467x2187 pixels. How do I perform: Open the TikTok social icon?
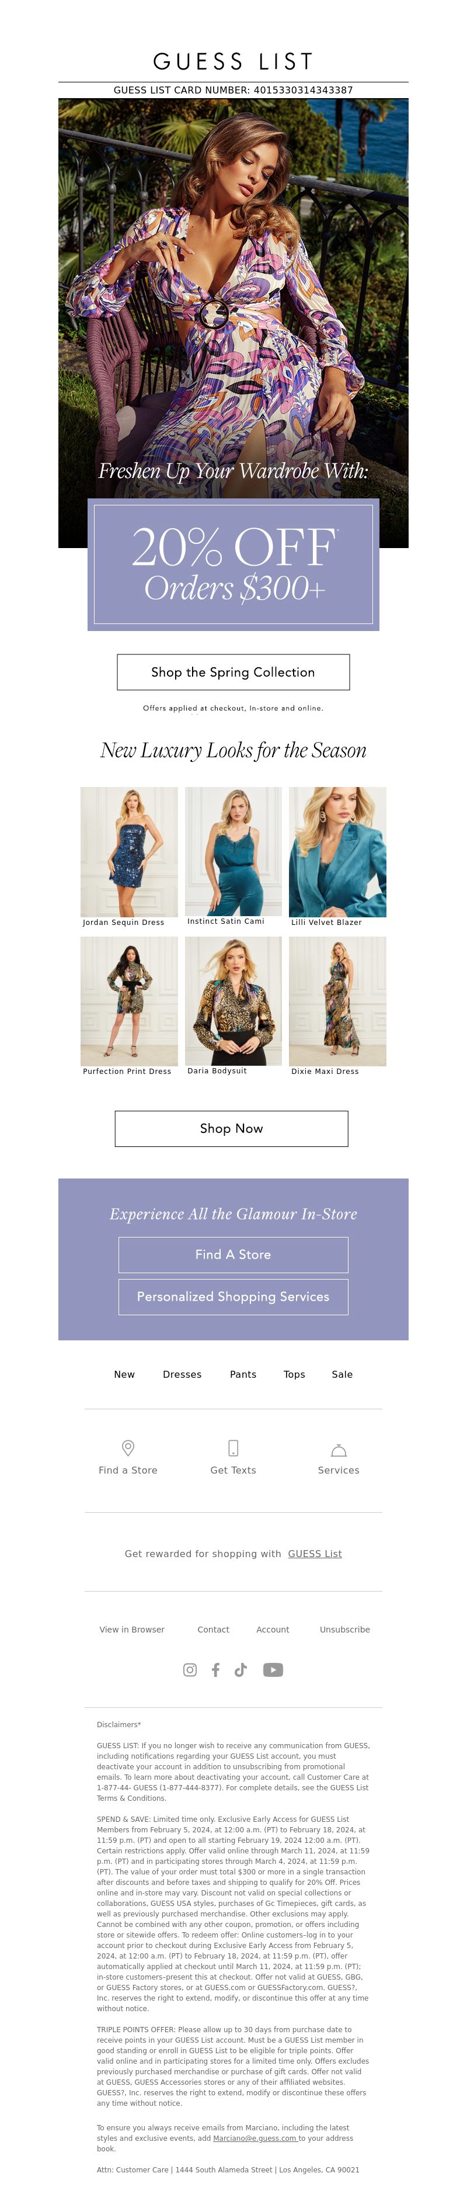tap(241, 1669)
